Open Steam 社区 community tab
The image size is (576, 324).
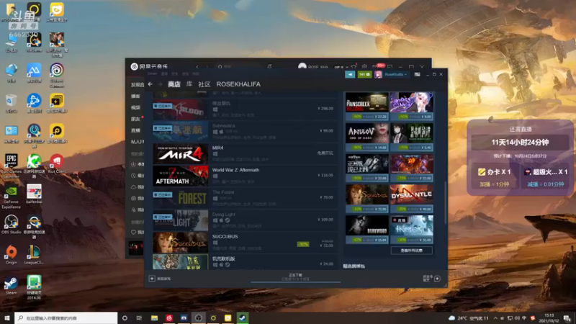coord(204,84)
